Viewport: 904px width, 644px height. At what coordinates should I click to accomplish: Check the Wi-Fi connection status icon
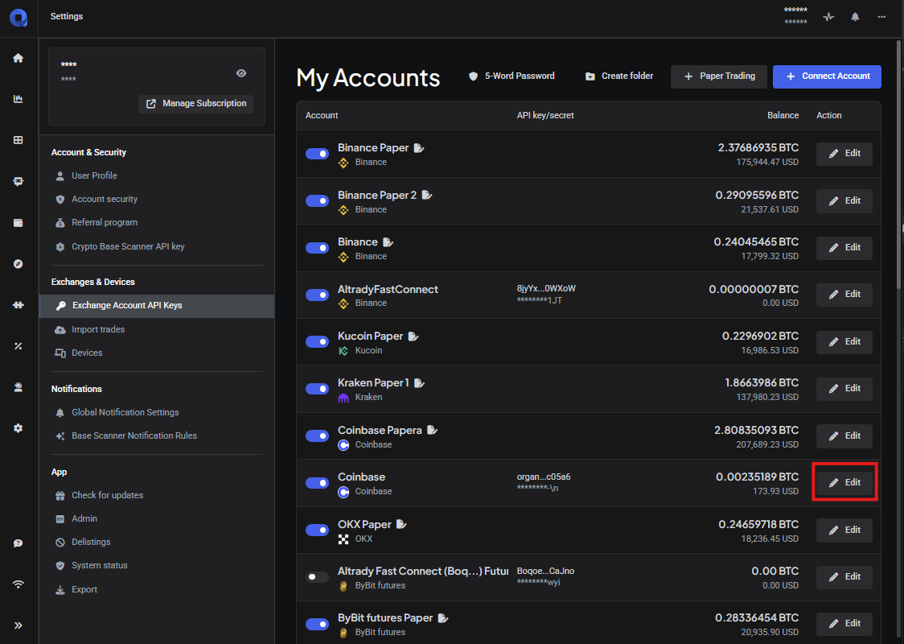click(18, 584)
